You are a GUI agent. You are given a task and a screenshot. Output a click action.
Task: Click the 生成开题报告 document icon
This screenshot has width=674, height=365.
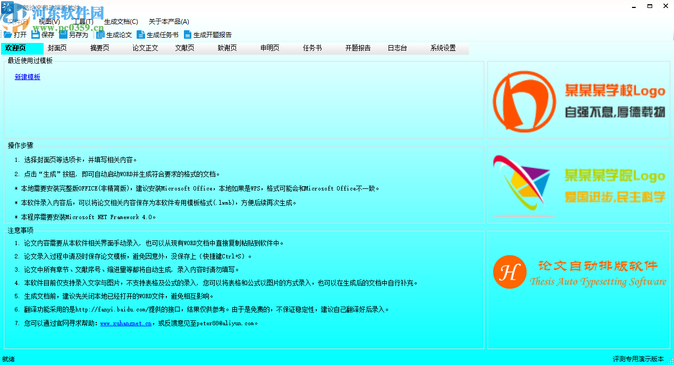(188, 34)
